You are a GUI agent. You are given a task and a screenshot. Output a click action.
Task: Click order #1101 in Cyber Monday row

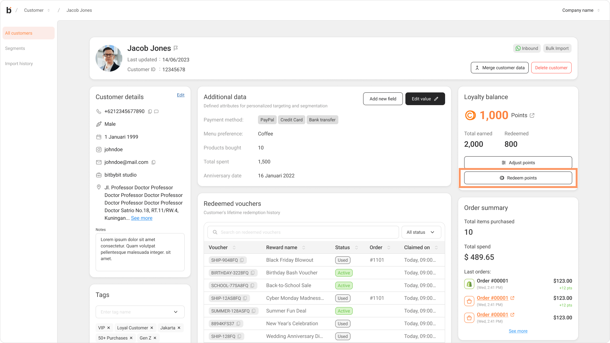377,298
